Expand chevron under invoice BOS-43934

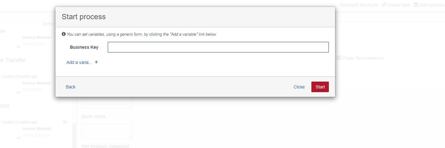(19, 92)
